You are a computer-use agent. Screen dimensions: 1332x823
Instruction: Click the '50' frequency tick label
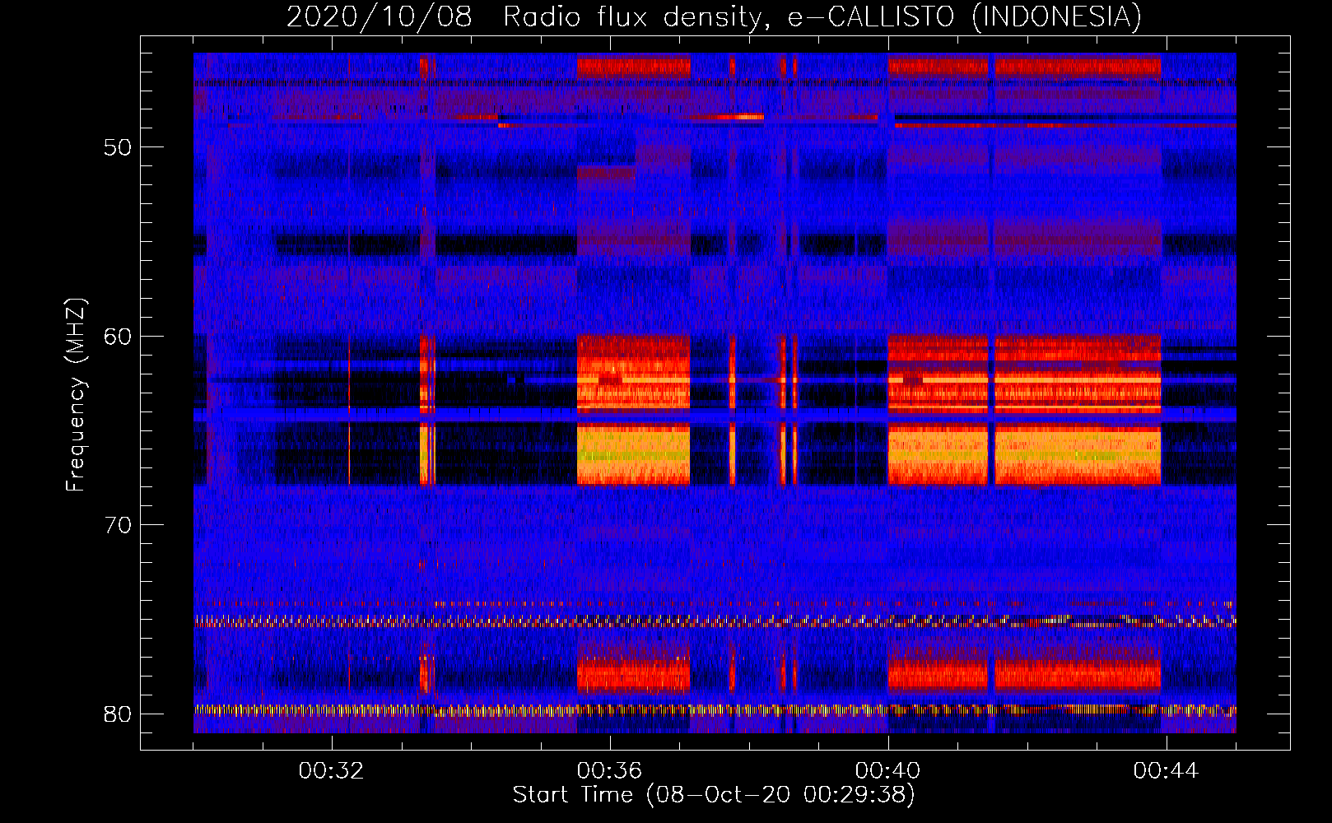[x=118, y=147]
